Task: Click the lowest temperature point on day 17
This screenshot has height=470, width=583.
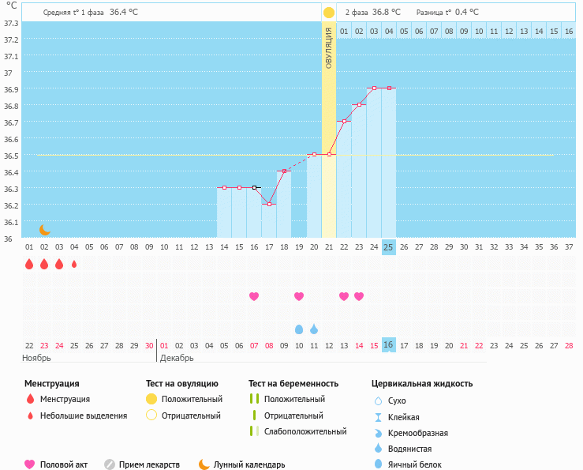Action: tap(269, 205)
